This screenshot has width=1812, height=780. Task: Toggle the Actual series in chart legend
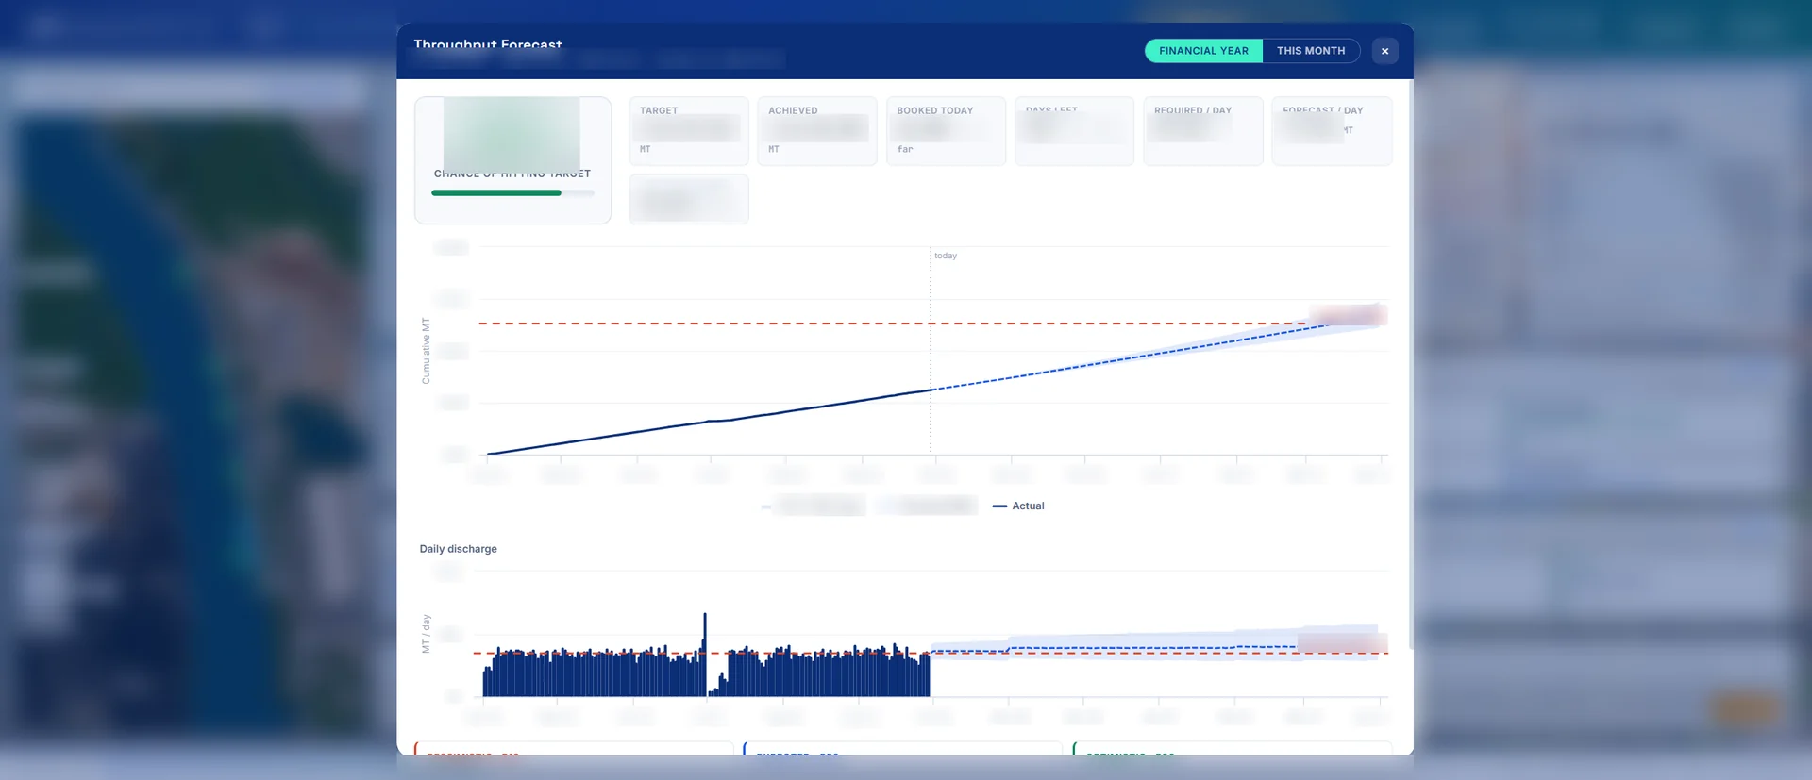pos(1018,506)
